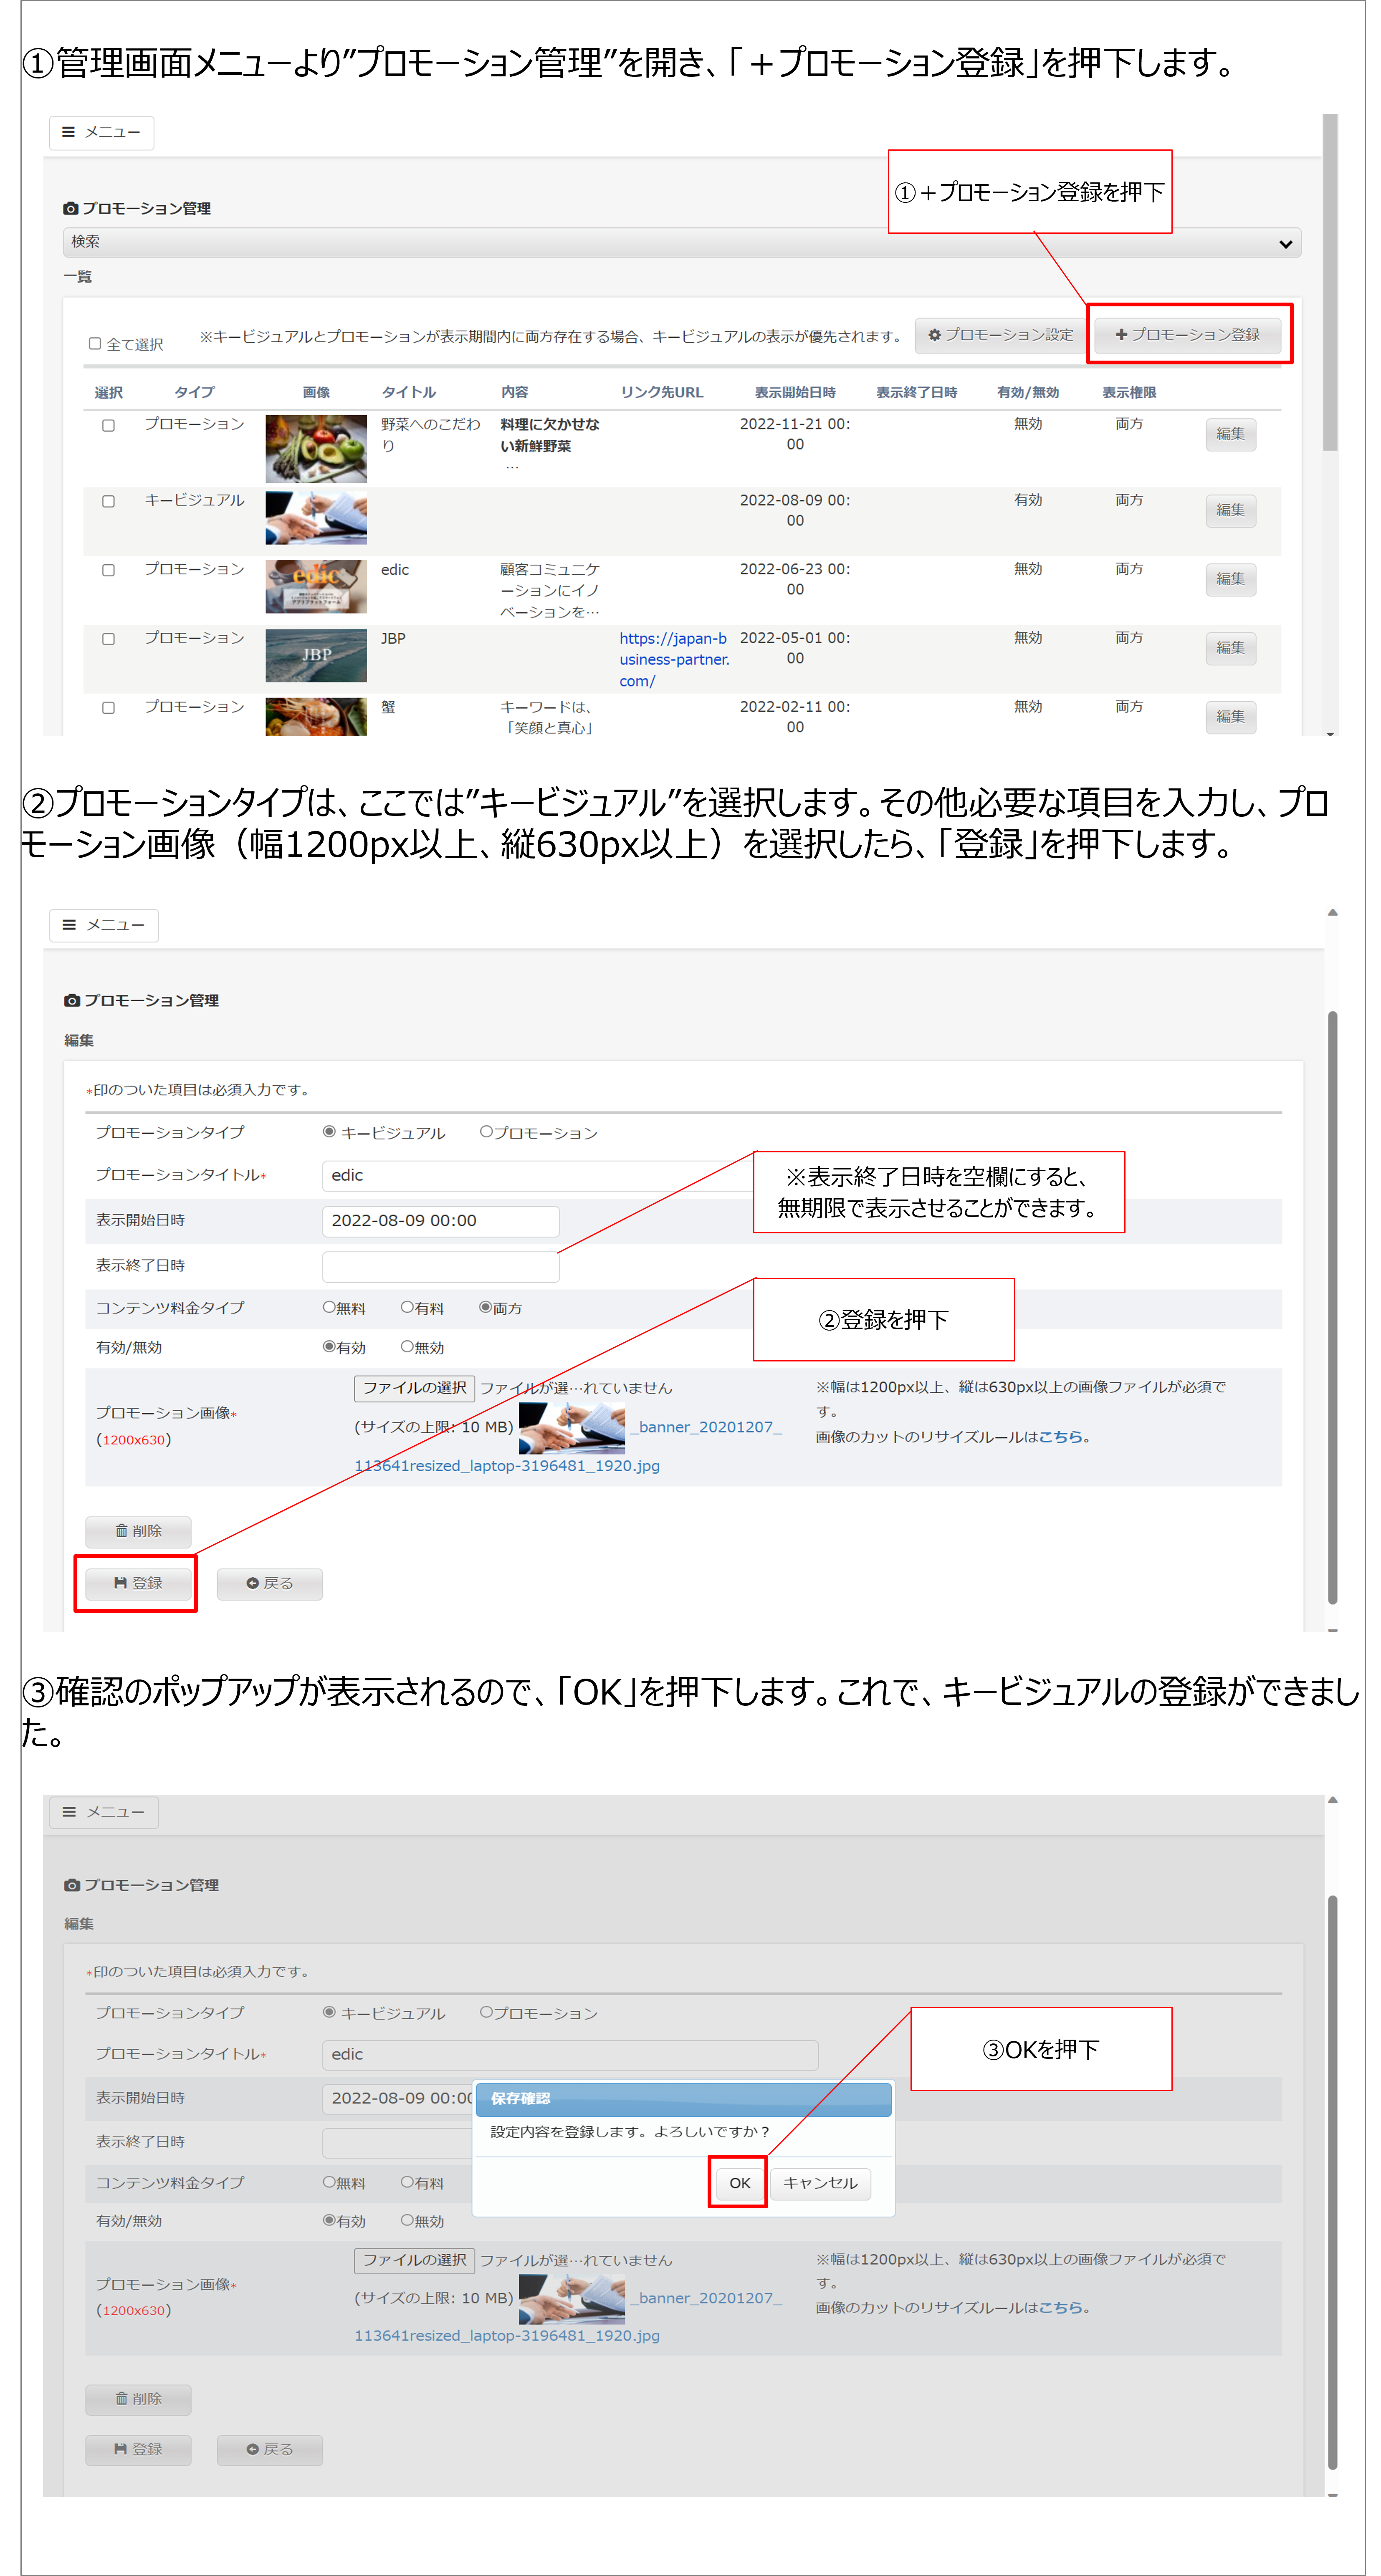Image resolution: width=1381 pixels, height=2576 pixels.
Task: Click the trash 削除 button in step ② form
Action: click(x=138, y=1532)
